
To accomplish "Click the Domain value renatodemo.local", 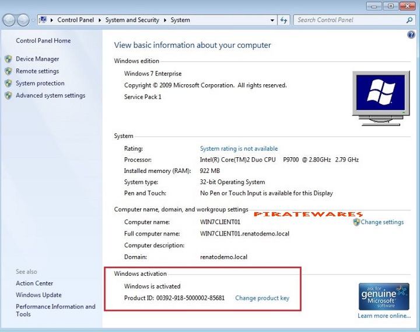I will coord(223,257).
